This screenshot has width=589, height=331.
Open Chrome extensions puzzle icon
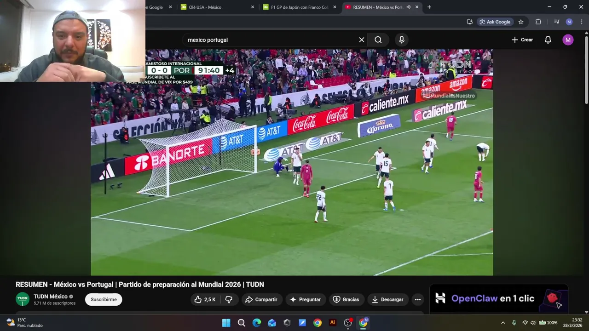[538, 22]
